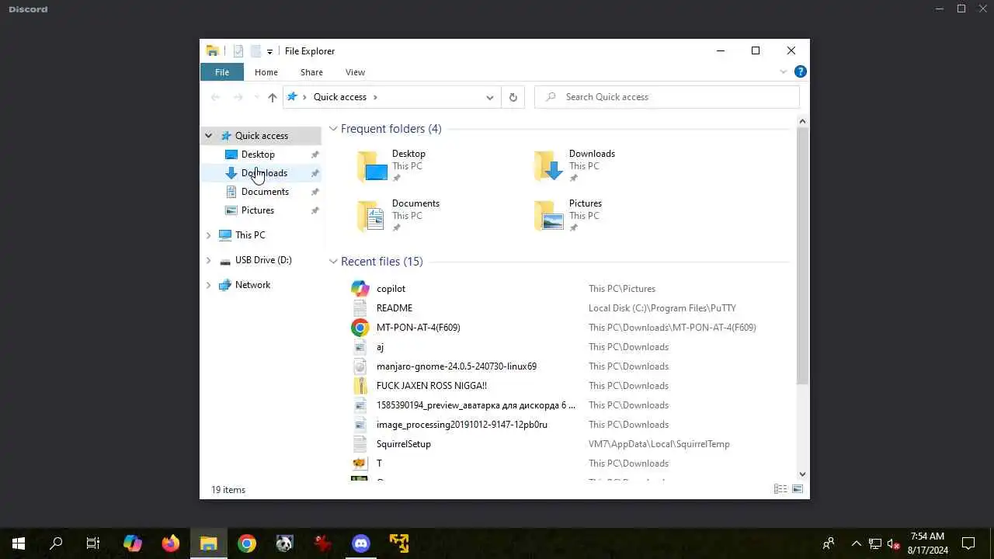The width and height of the screenshot is (994, 559).
Task: Click the muted volume icon in the tray
Action: coord(894,543)
